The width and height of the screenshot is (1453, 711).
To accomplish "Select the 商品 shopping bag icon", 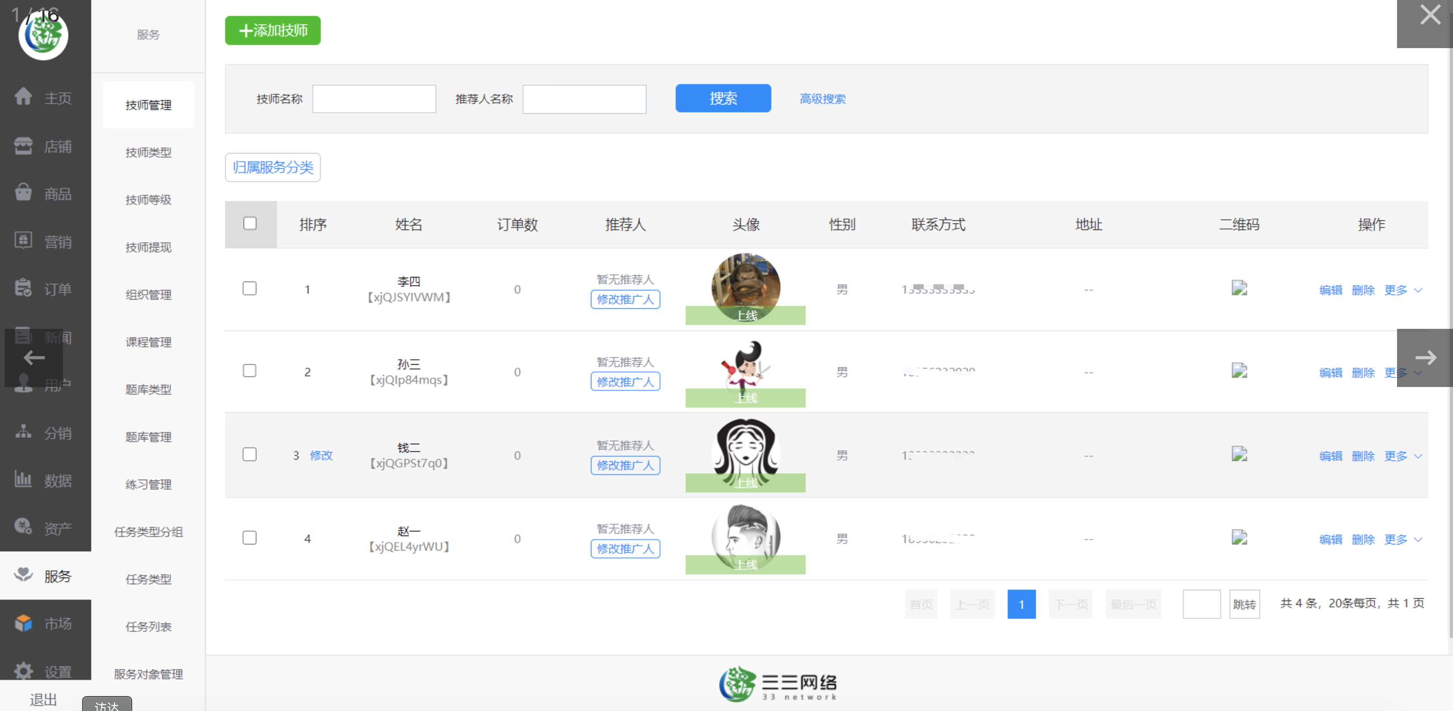I will pyautogui.click(x=23, y=193).
